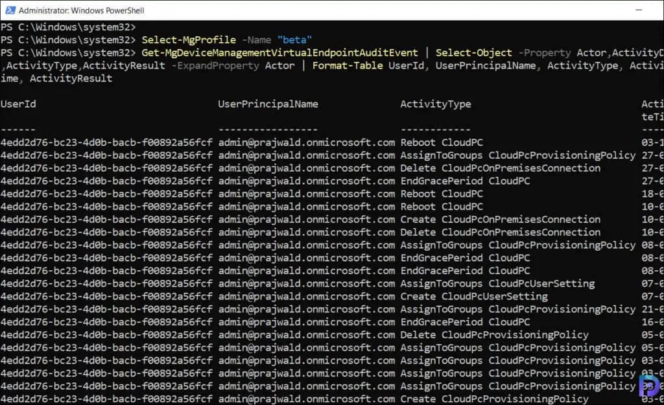Image resolution: width=664 pixels, height=405 pixels.
Task: Click the PowerShell icon in the title bar
Action: click(10, 10)
